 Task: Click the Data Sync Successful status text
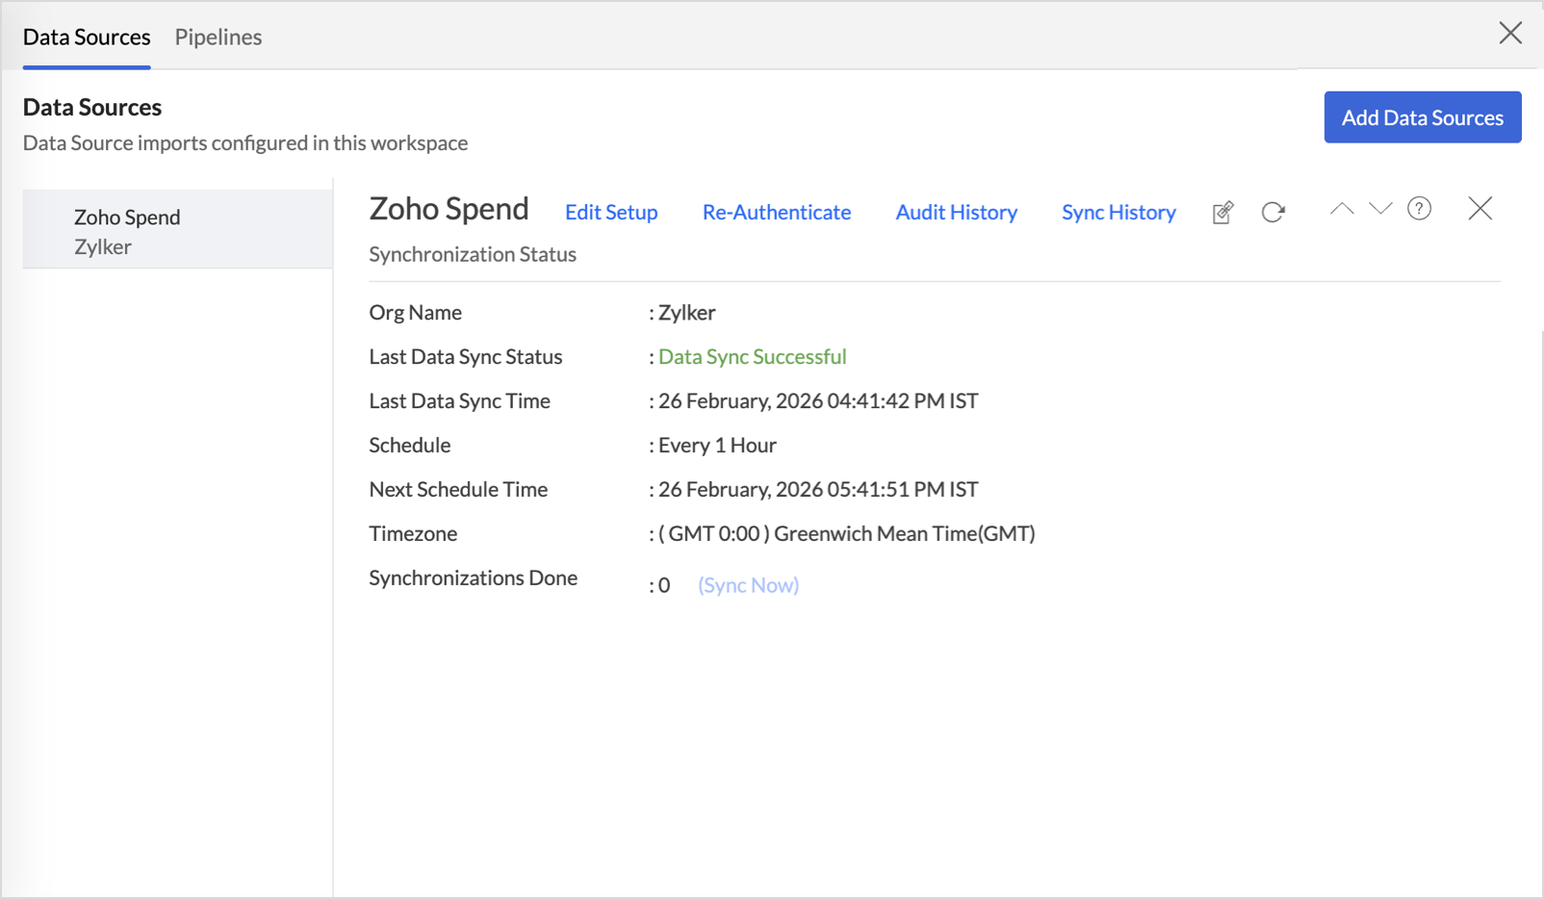(752, 357)
